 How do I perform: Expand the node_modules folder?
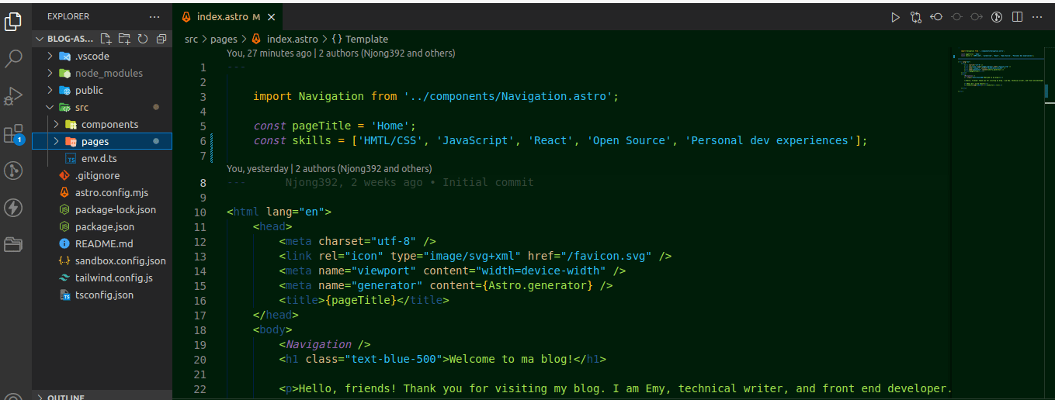[x=50, y=73]
